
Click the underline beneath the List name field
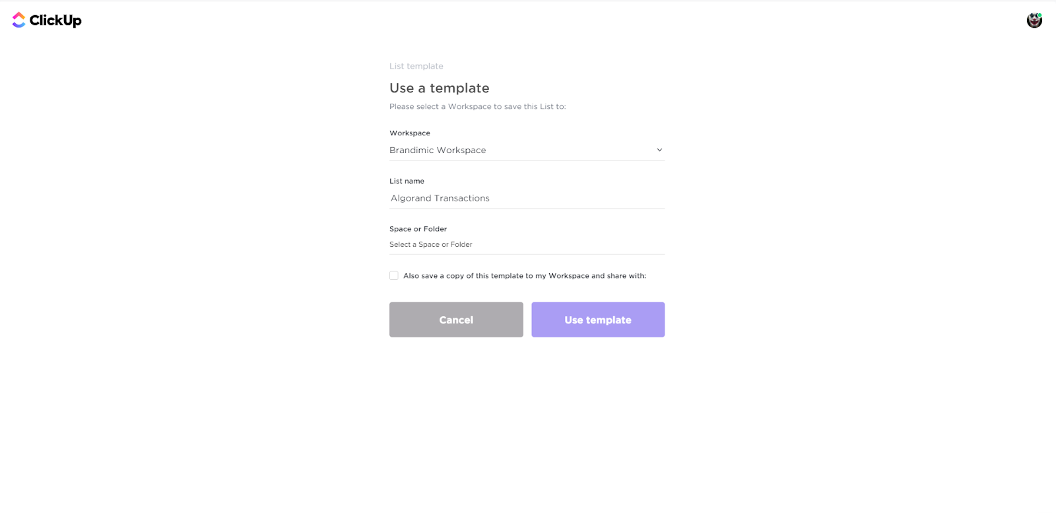tap(527, 209)
